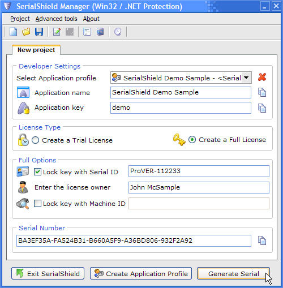This screenshot has width=283, height=288.
Task: Copy the generated Serial Number icon
Action: tap(262, 240)
